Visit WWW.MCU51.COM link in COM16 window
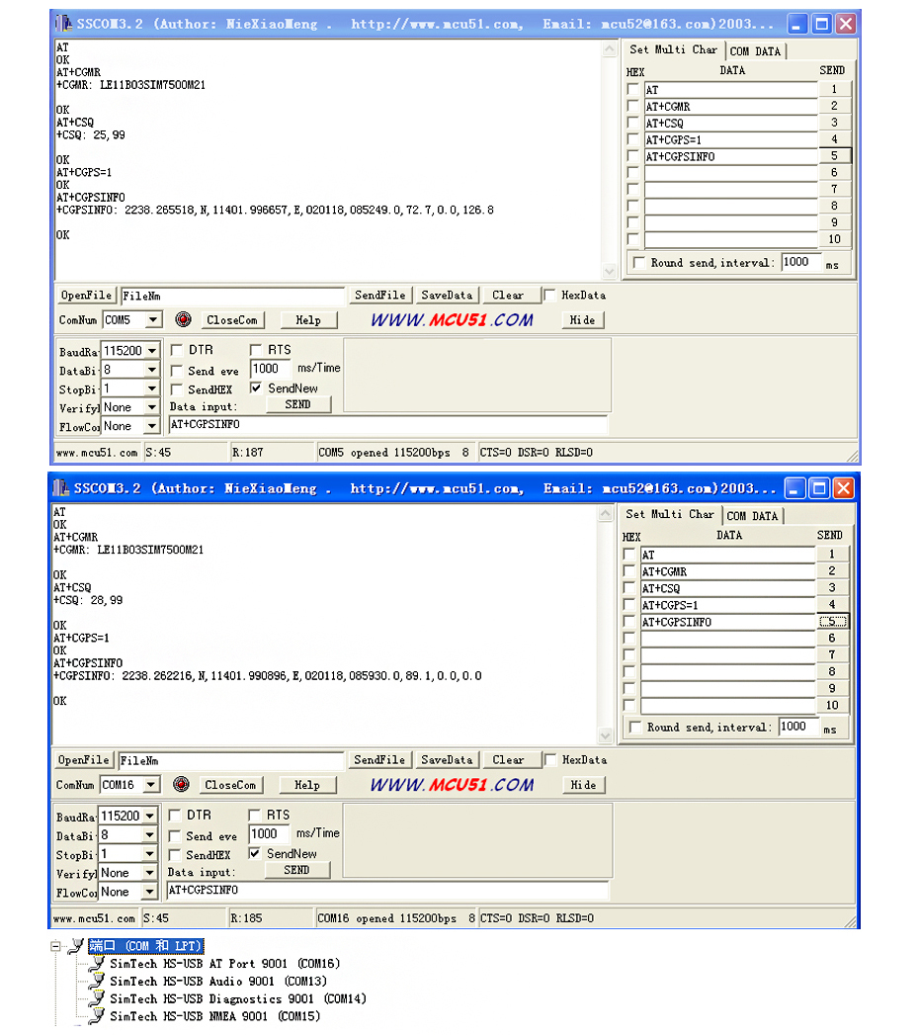 point(452,785)
